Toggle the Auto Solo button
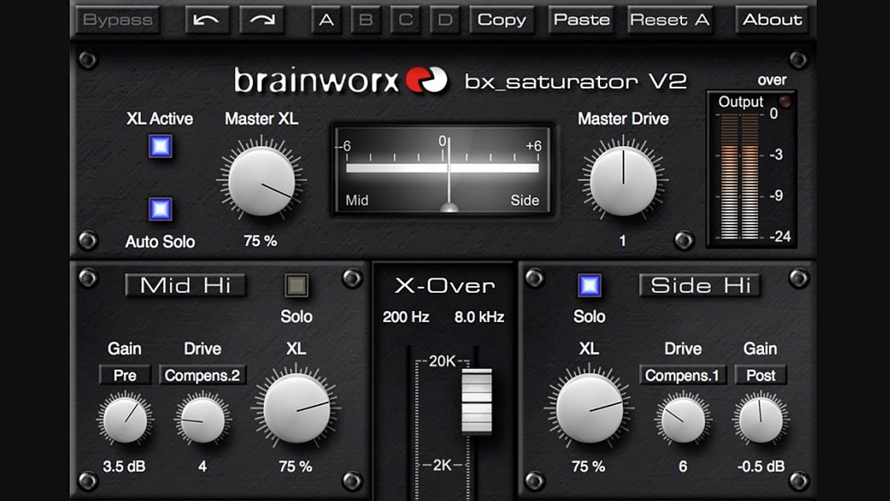 pos(160,209)
